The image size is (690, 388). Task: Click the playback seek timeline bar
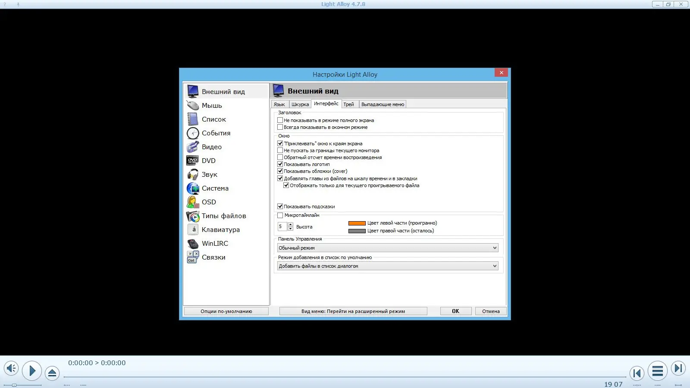coord(345,377)
